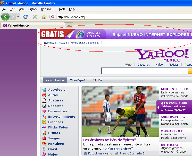
Task: Click the soccer ball icon beside Deportes
Action: click(44, 106)
